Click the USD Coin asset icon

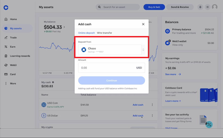pyautogui.click(x=44, y=105)
